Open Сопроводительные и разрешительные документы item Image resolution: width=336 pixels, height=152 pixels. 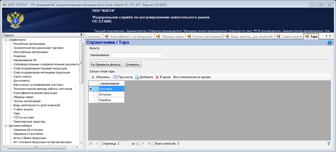pos(46,64)
